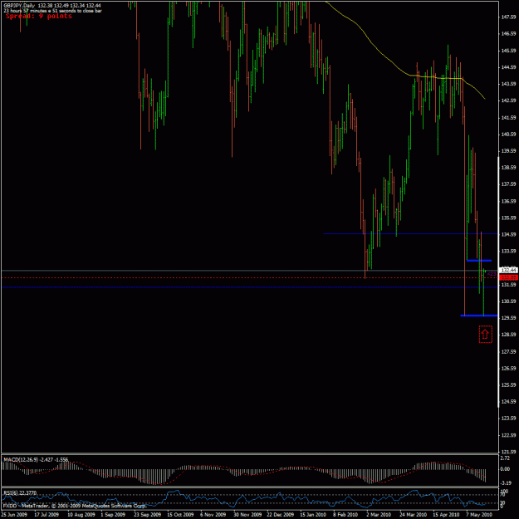Screen dimensions: 519x519
Task: Click the red price tag on the price axis
Action: click(x=509, y=277)
